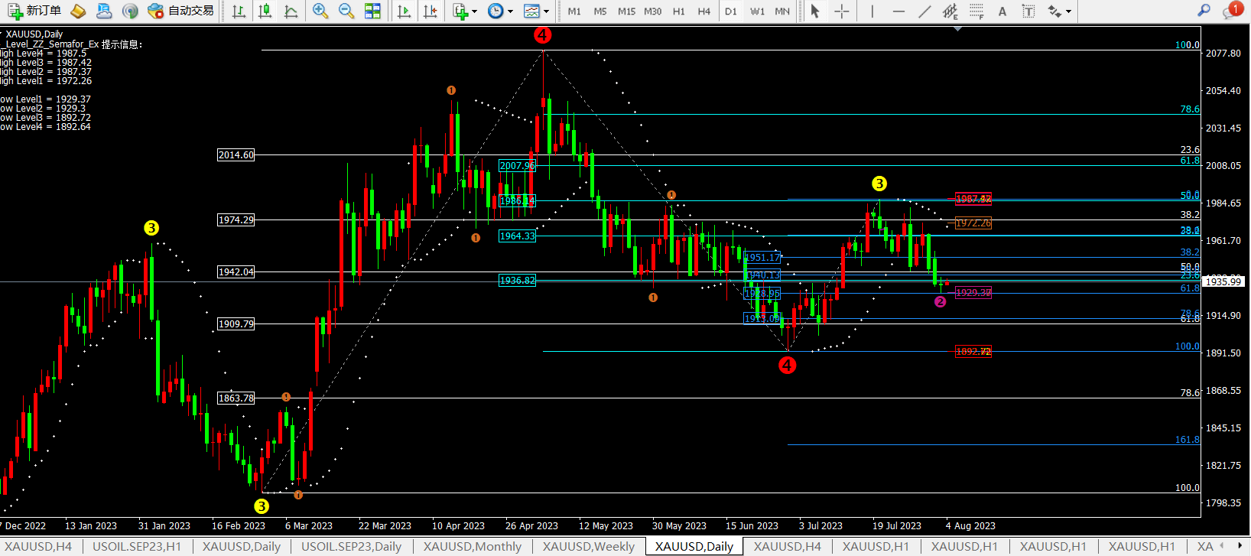Draw a horizontal line tool
1251x556 pixels.
pos(898,11)
